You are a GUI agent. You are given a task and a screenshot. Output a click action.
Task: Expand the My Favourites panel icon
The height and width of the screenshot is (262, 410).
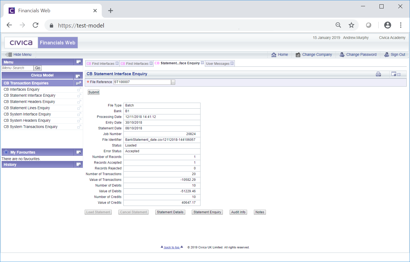coord(78,152)
